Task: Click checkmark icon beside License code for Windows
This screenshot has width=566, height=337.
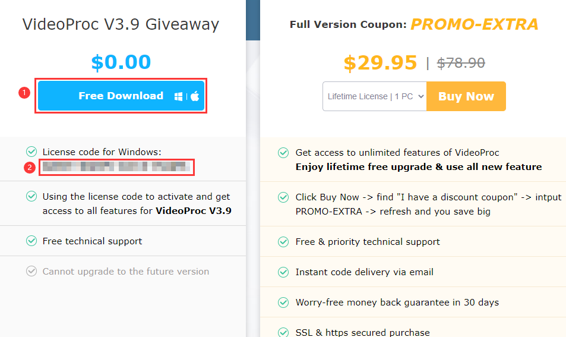Action: 31,152
